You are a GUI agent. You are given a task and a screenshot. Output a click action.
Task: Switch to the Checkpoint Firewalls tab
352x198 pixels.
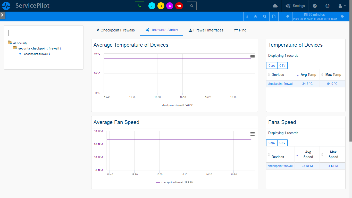(115, 30)
